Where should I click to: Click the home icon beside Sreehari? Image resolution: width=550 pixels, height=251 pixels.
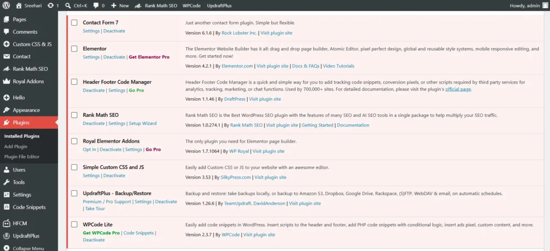click(x=19, y=5)
